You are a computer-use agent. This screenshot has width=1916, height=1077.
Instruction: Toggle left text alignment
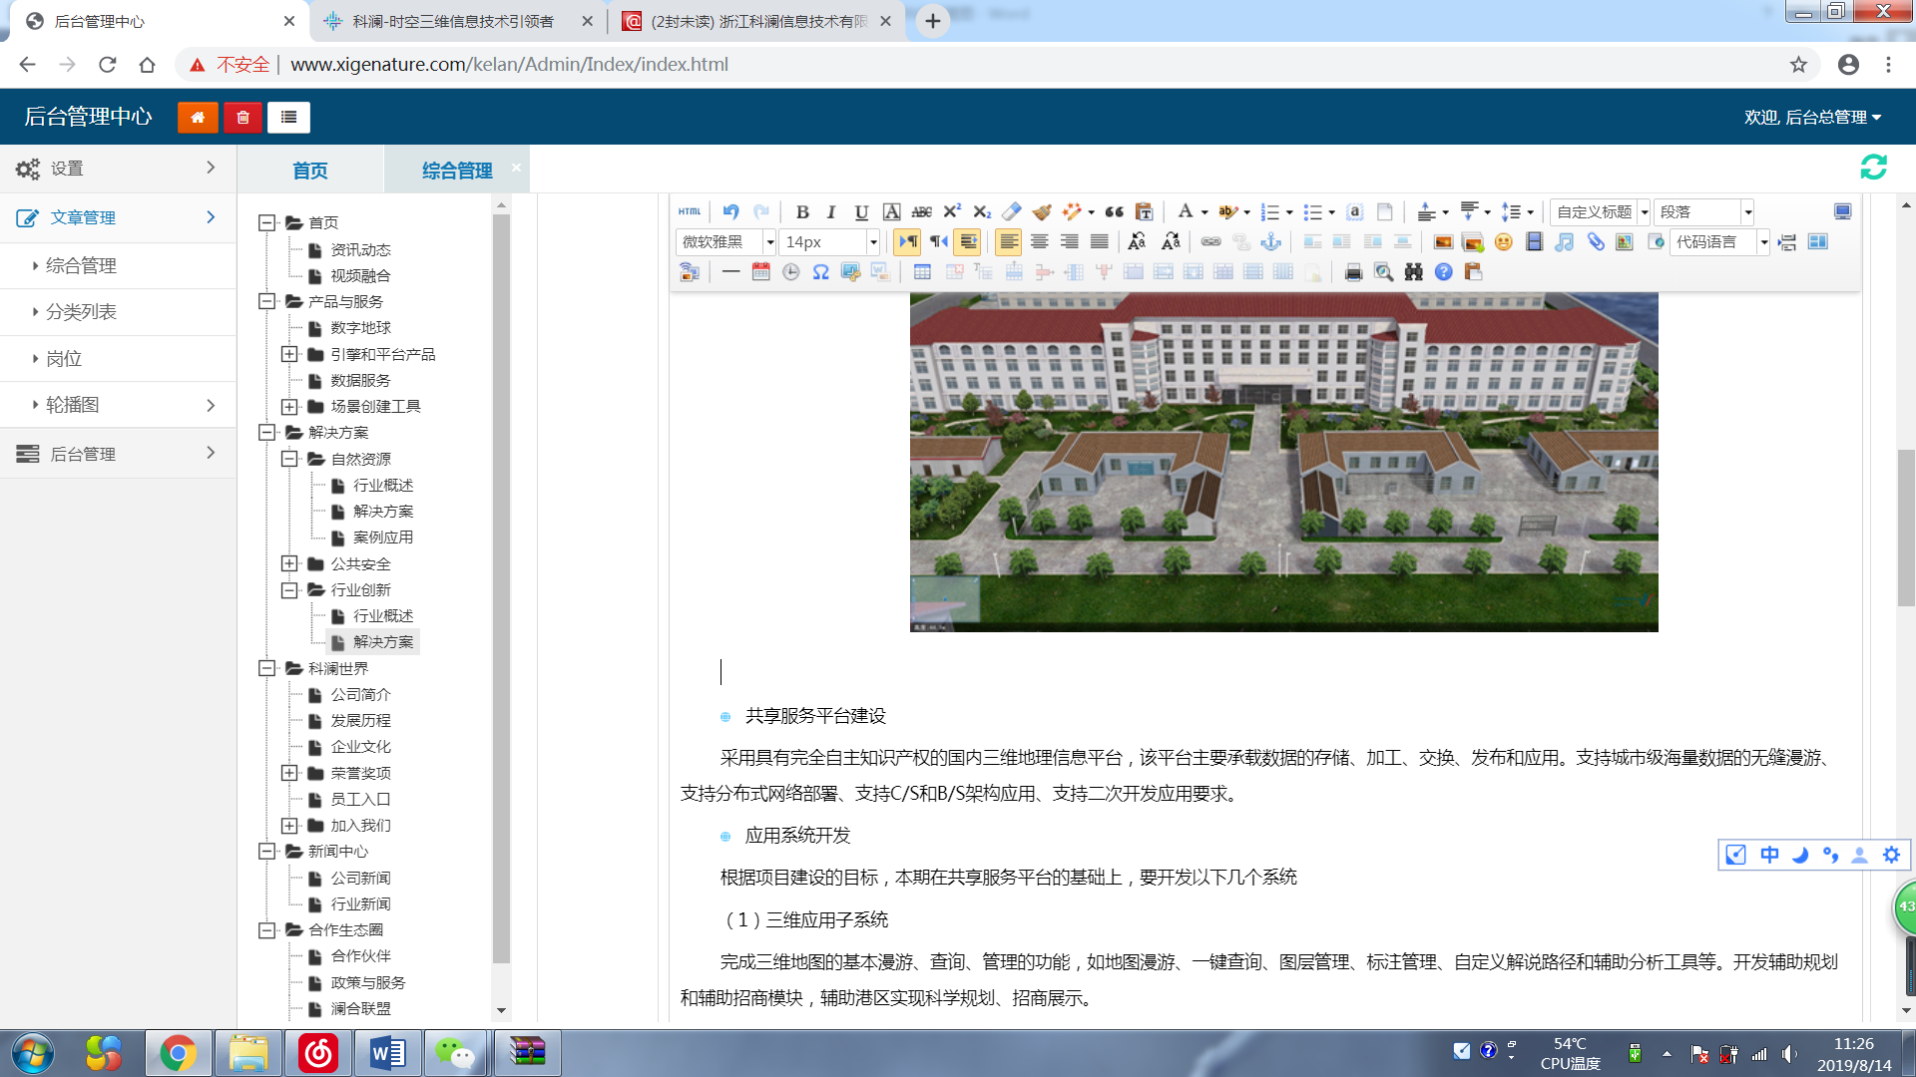point(1009,242)
